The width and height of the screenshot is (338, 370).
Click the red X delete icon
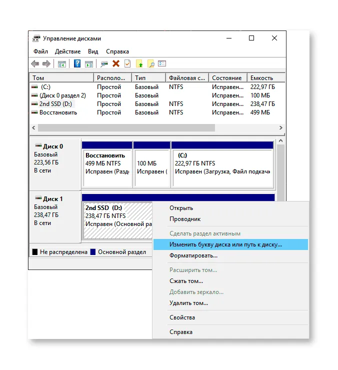tap(116, 63)
